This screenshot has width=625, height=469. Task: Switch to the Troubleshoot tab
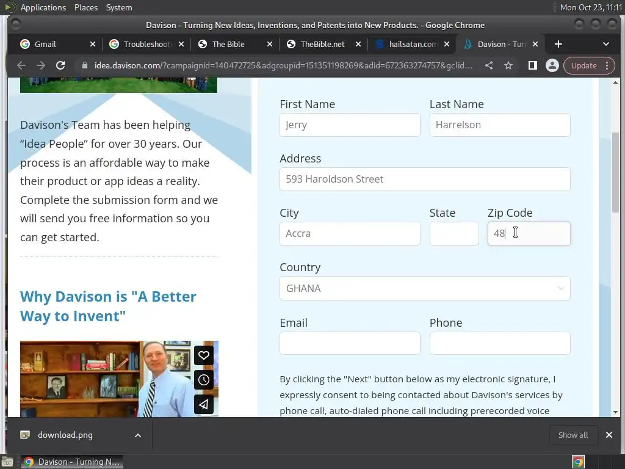[146, 44]
